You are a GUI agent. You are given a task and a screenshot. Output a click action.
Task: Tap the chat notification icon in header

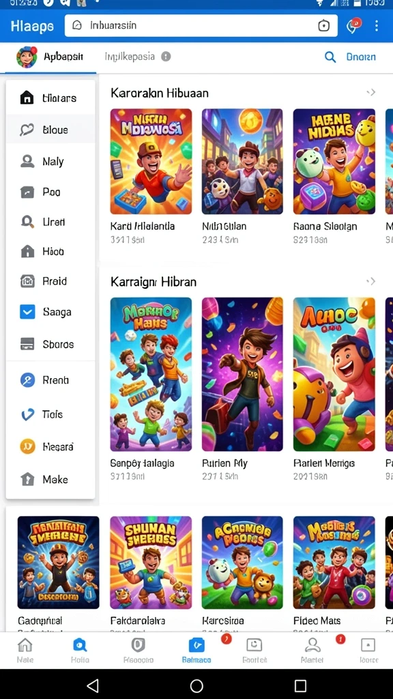click(x=353, y=25)
